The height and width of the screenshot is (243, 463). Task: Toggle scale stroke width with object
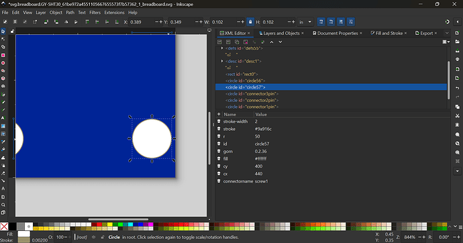tap(321, 22)
